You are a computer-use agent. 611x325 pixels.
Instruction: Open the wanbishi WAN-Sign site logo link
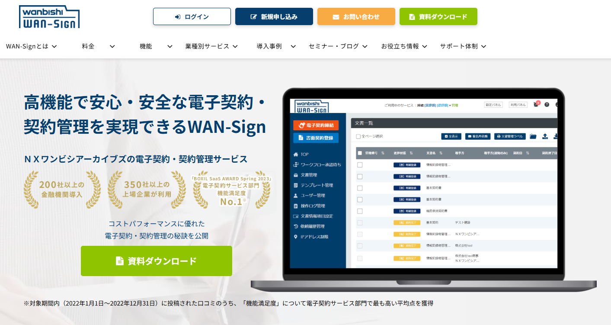(x=49, y=17)
